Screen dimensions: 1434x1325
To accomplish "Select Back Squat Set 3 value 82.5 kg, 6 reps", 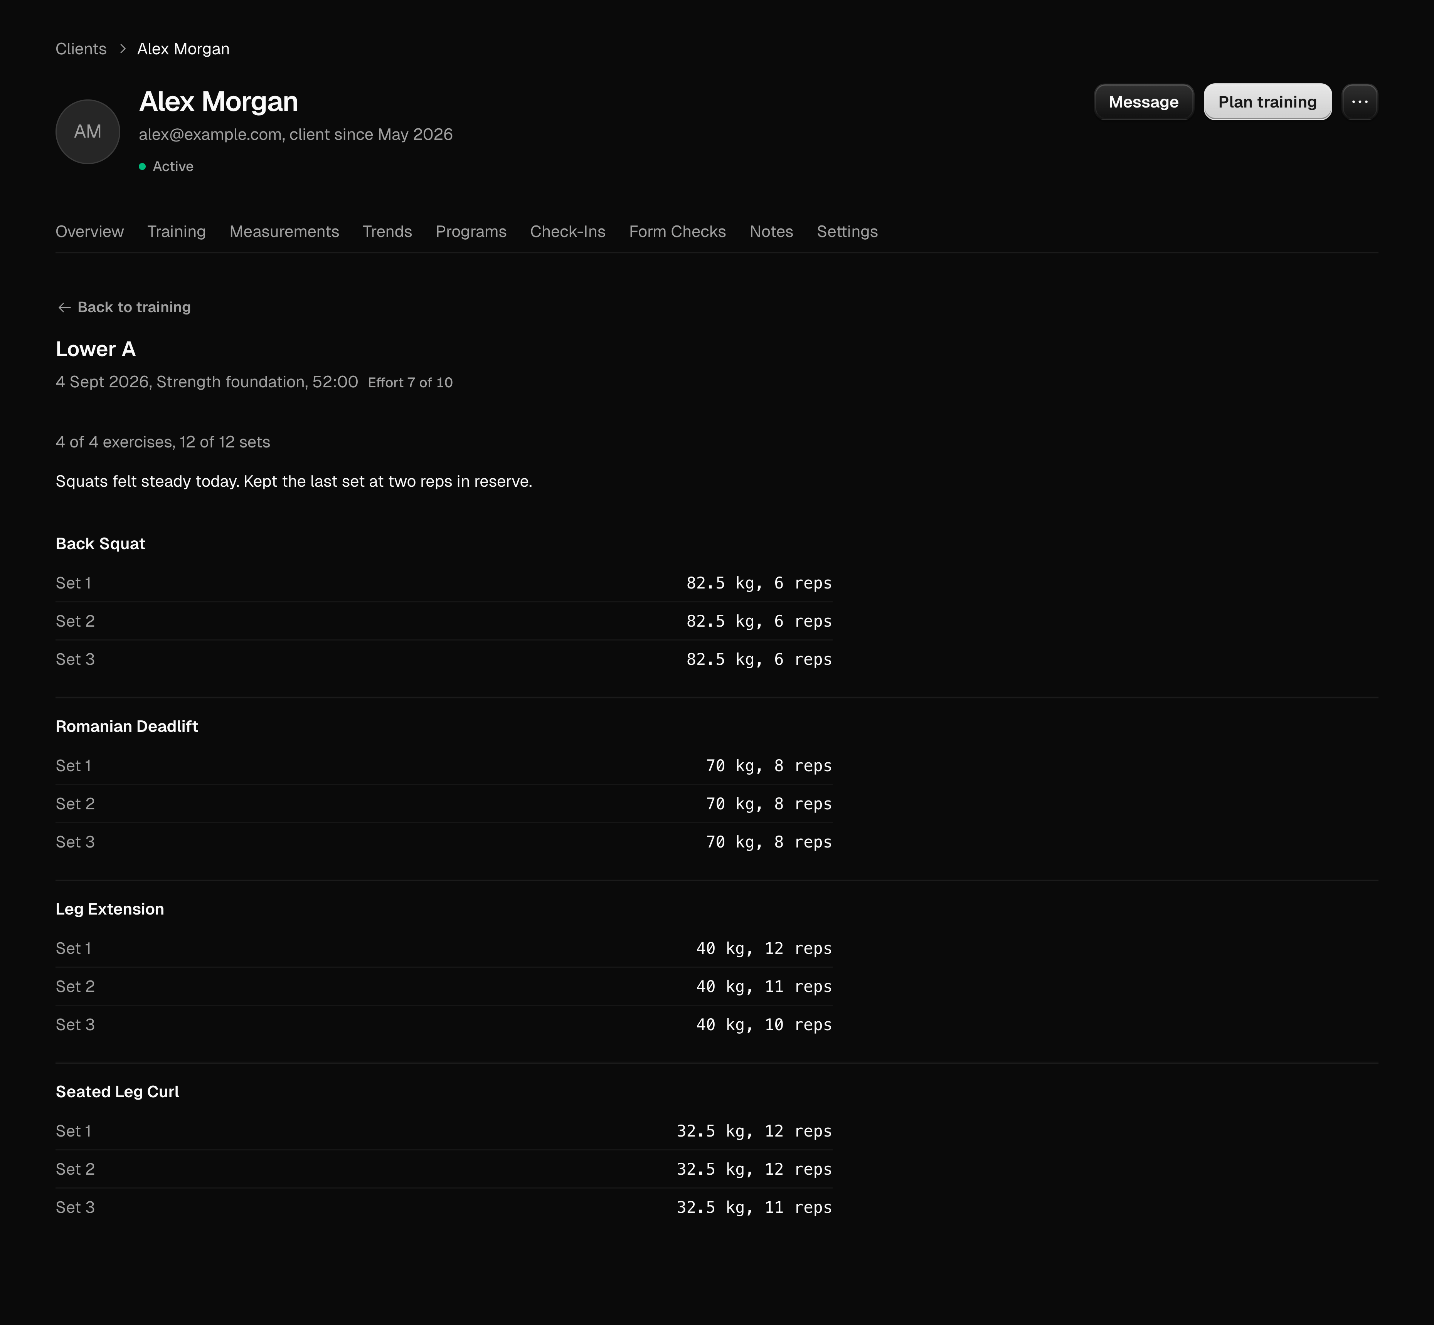I will click(759, 660).
